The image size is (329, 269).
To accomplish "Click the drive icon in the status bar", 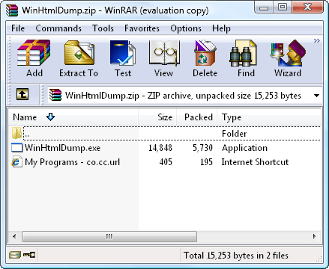I will click(15, 255).
